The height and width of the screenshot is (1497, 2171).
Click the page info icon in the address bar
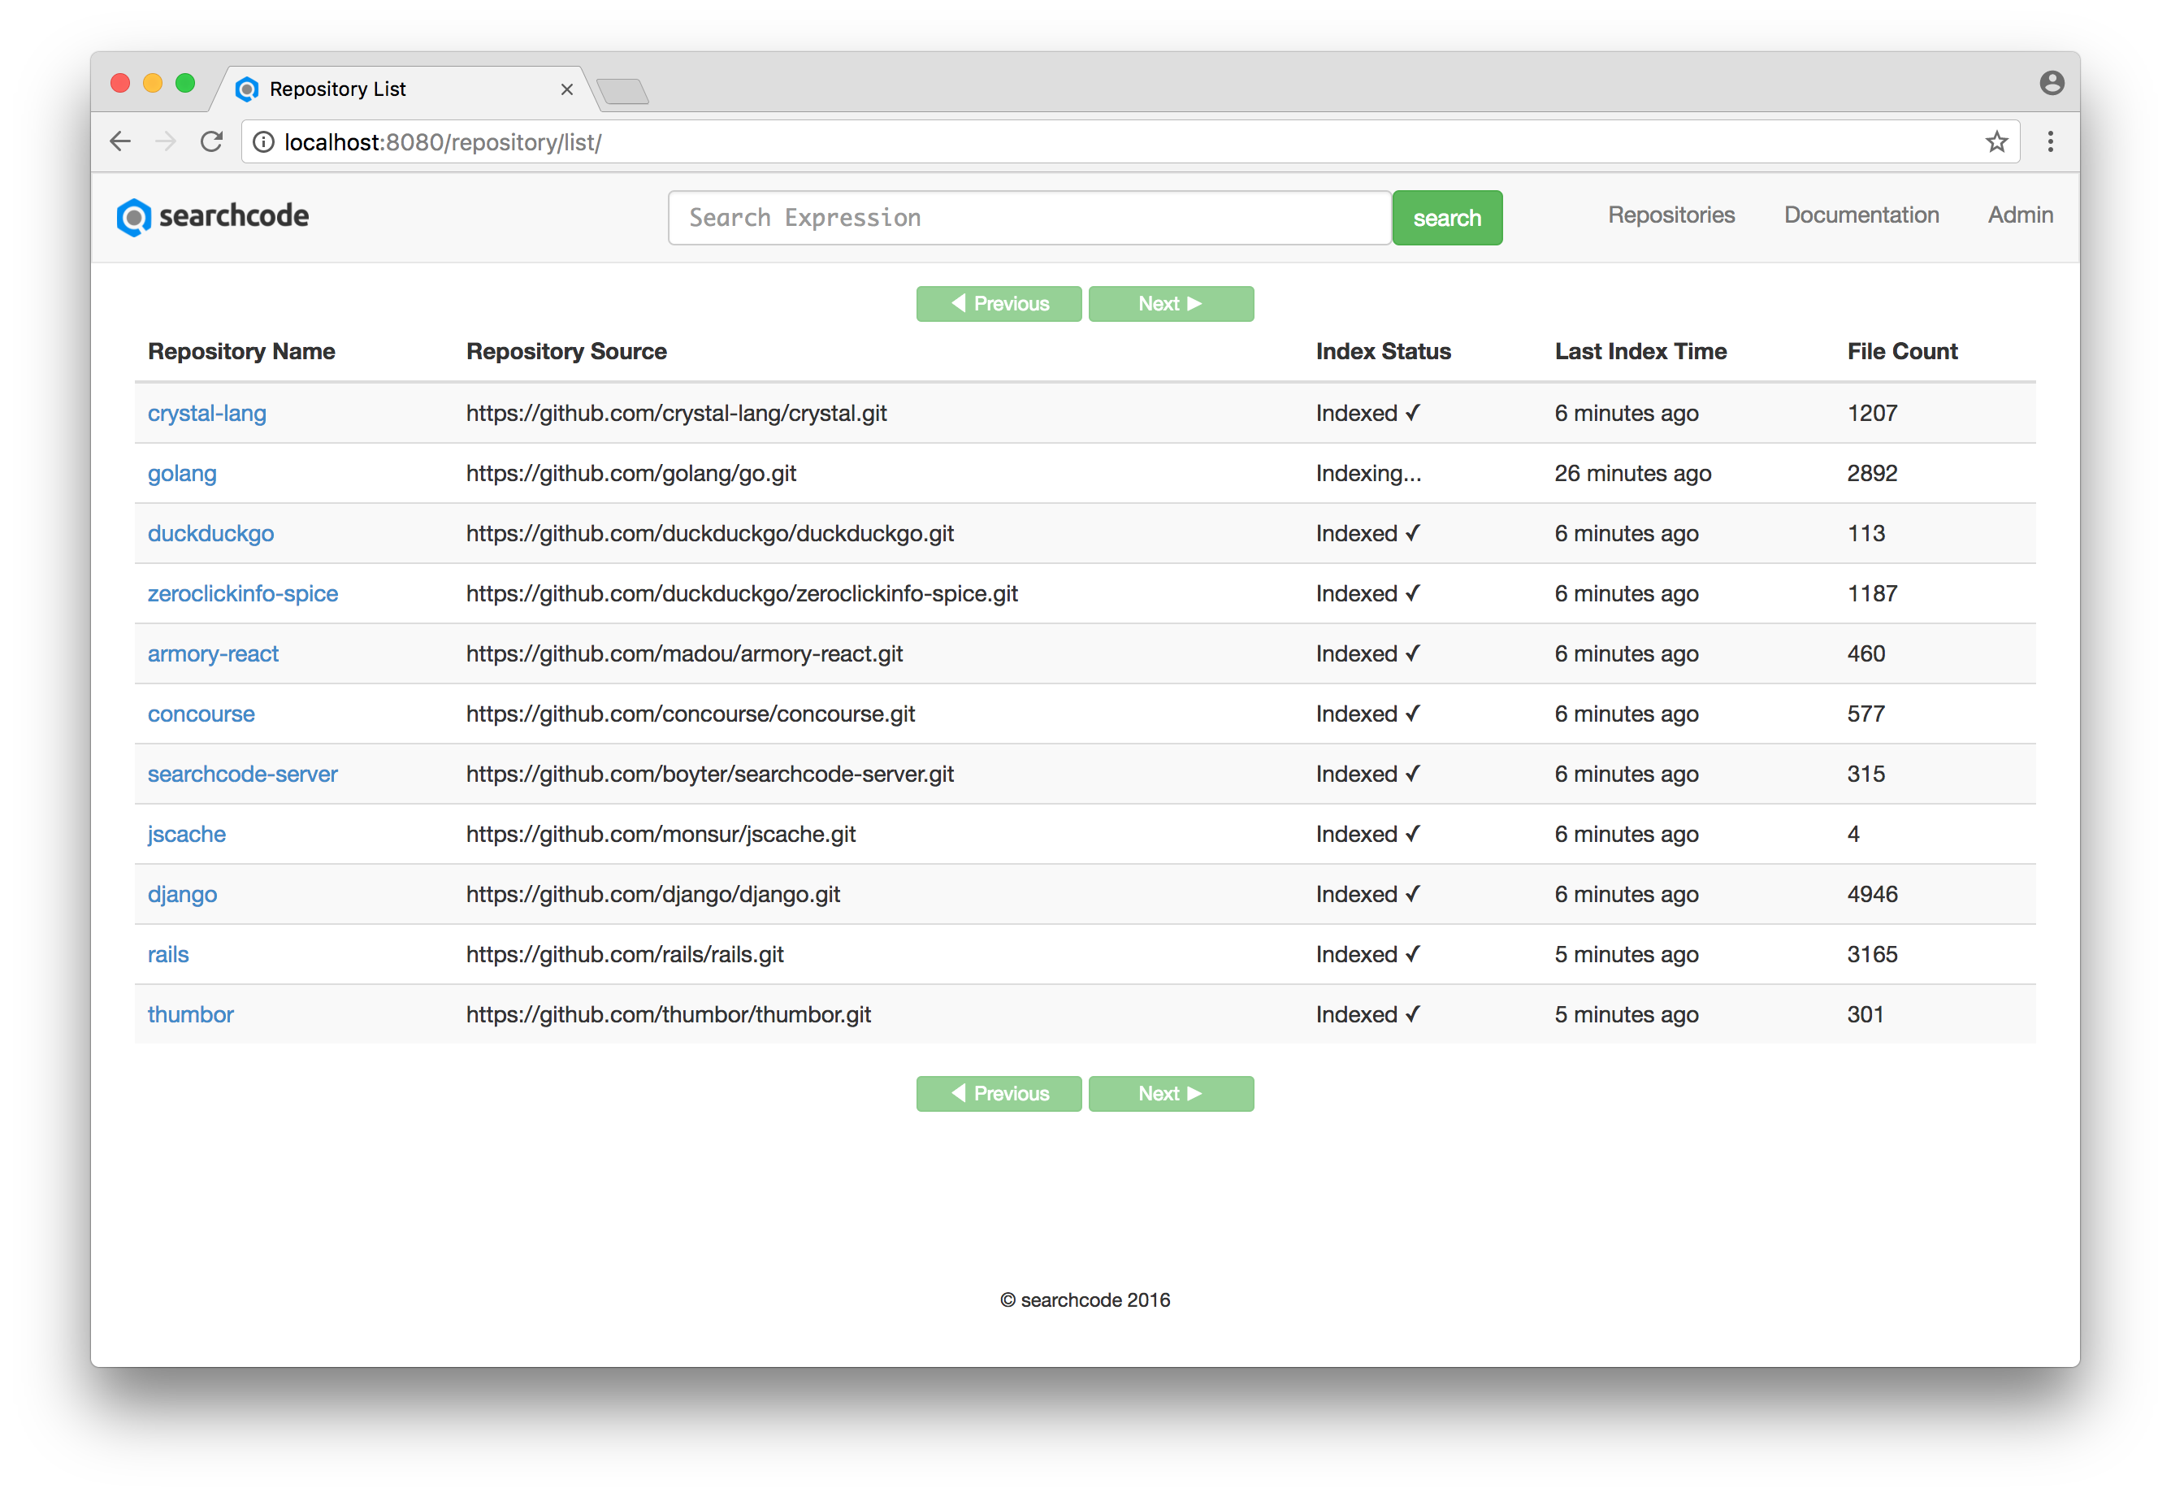point(263,142)
